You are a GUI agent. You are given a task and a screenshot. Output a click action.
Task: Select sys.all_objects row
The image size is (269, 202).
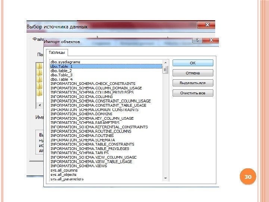[106, 175]
